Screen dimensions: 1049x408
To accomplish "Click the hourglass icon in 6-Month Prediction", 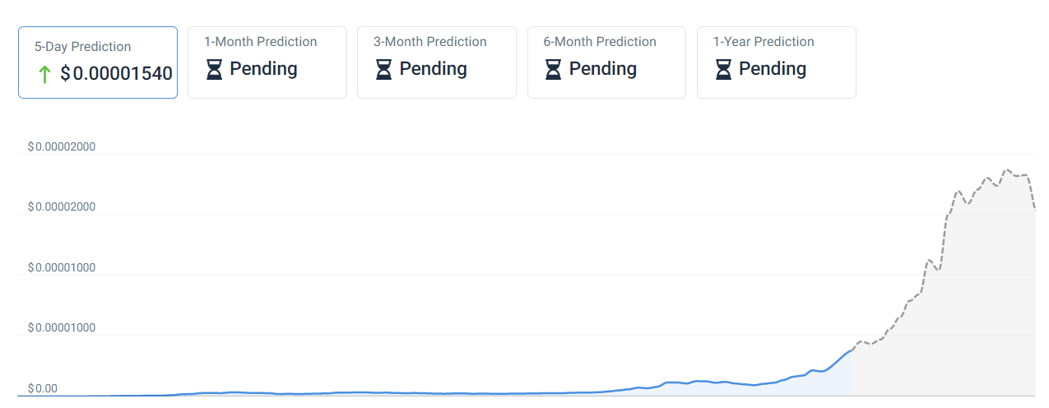I will [554, 70].
